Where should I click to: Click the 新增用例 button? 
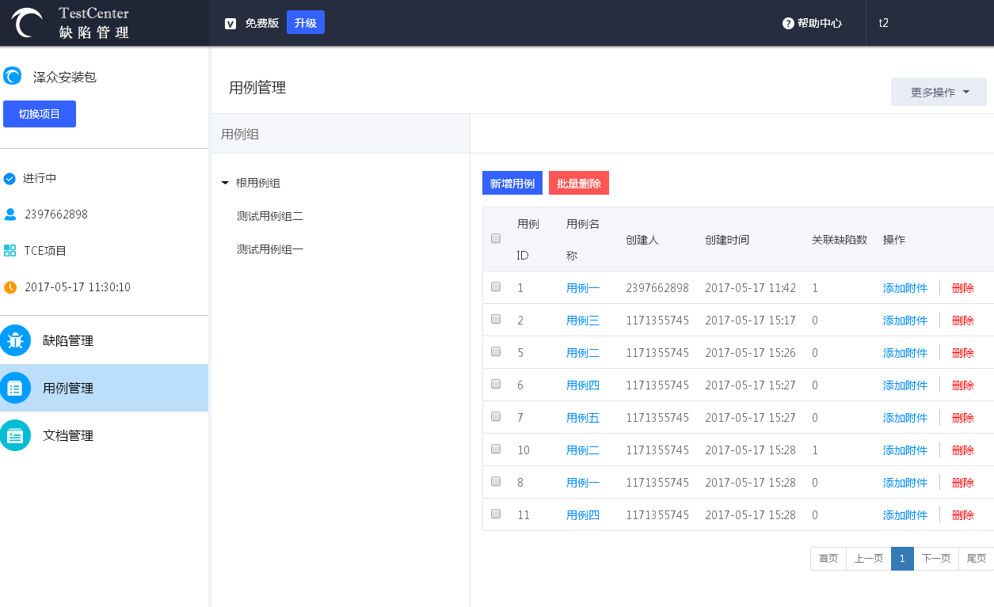point(512,184)
